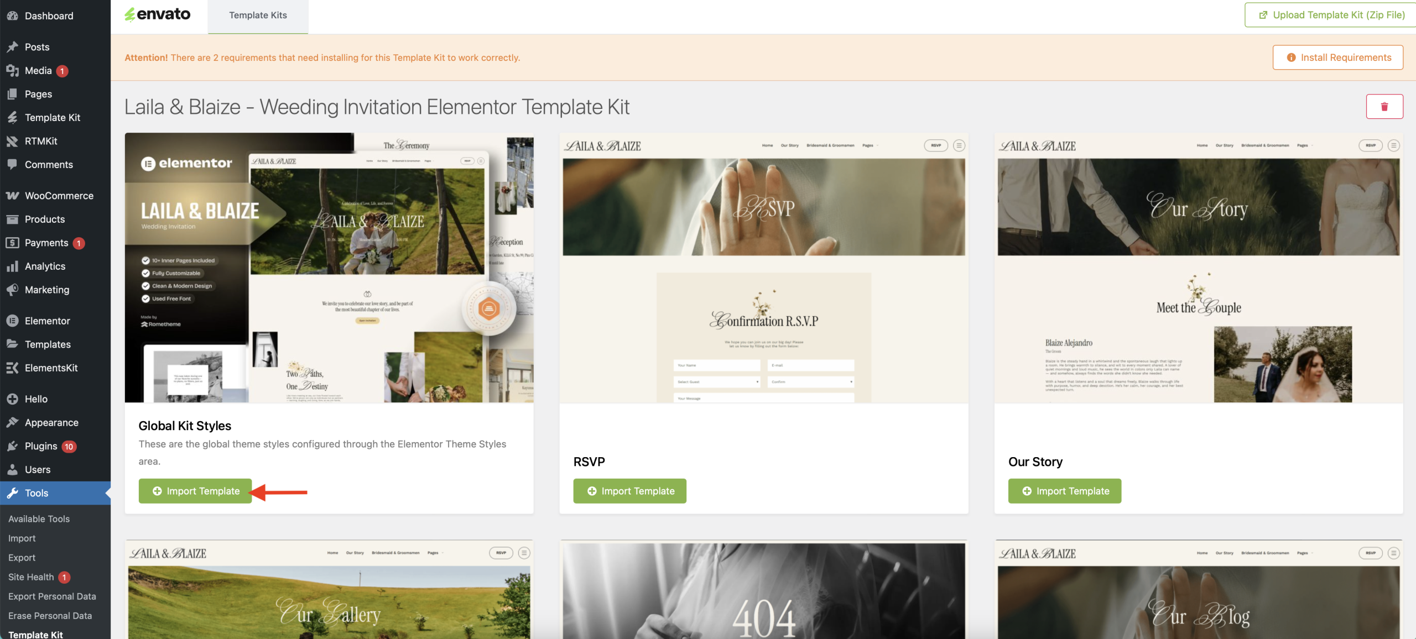1416x639 pixels.
Task: Click the Comments speech bubble icon
Action: (x=12, y=165)
